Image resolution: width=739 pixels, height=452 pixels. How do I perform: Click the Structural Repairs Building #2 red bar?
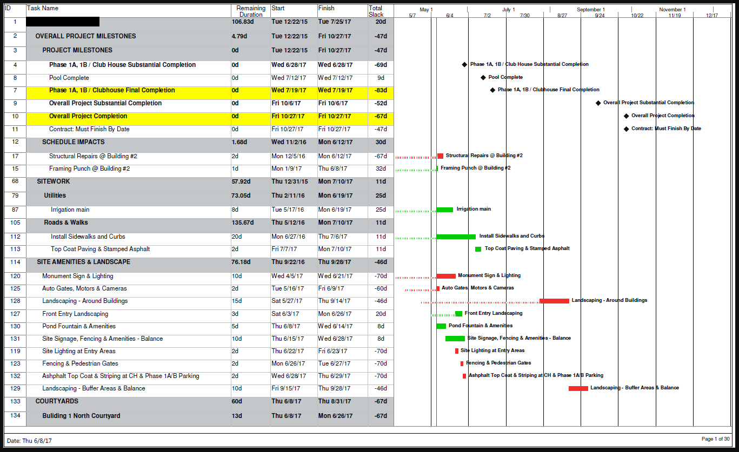click(x=442, y=155)
